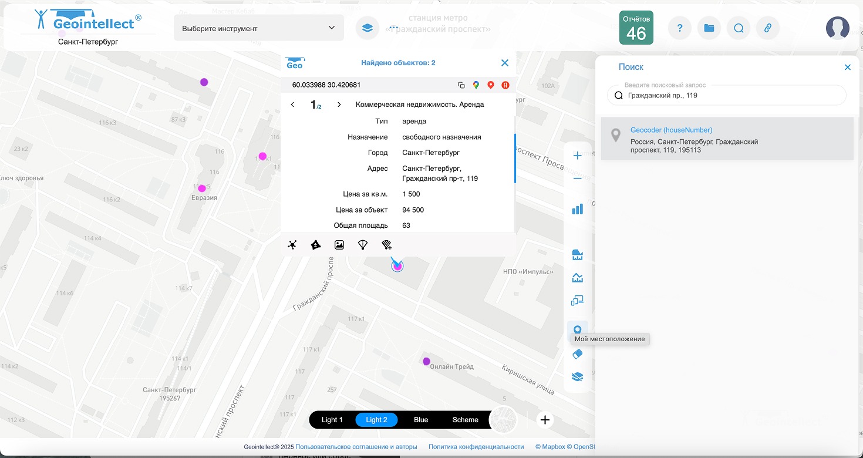Image resolution: width=863 pixels, height=458 pixels.
Task: Click the My Location pin icon
Action: pyautogui.click(x=577, y=329)
